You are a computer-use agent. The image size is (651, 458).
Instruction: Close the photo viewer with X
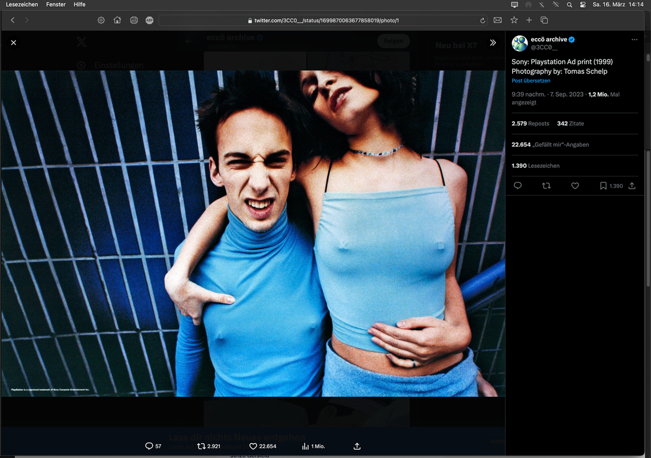[x=14, y=43]
